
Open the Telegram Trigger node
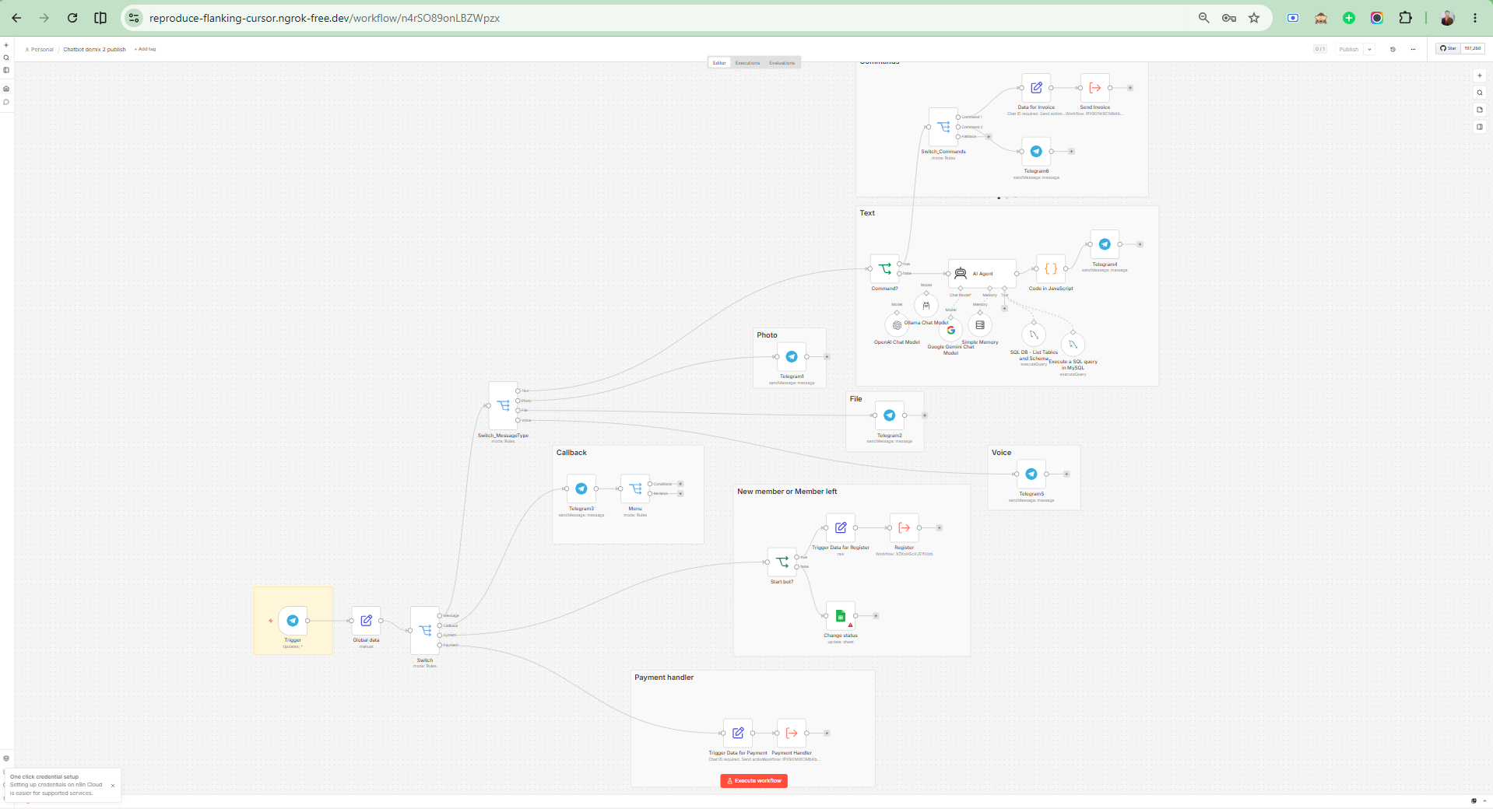293,621
